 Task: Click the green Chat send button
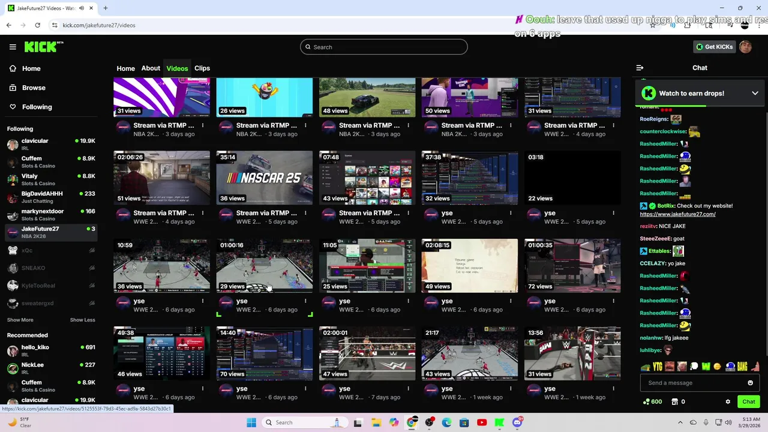coord(748,402)
